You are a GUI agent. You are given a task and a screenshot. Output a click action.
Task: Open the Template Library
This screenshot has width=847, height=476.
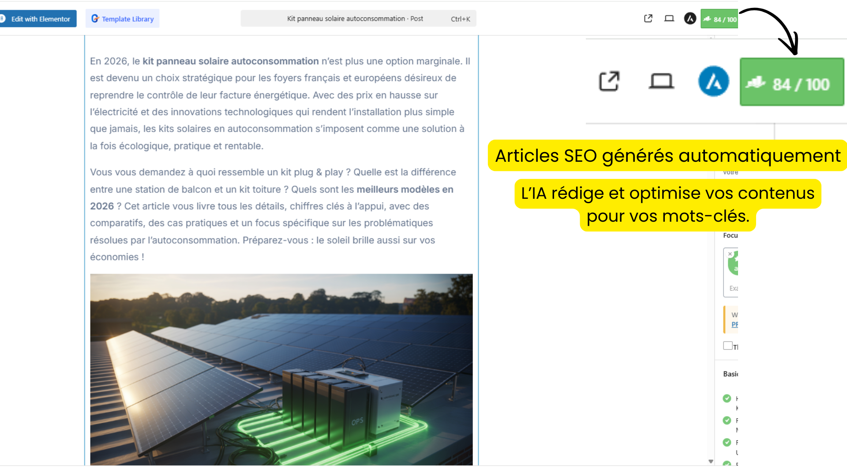point(123,19)
